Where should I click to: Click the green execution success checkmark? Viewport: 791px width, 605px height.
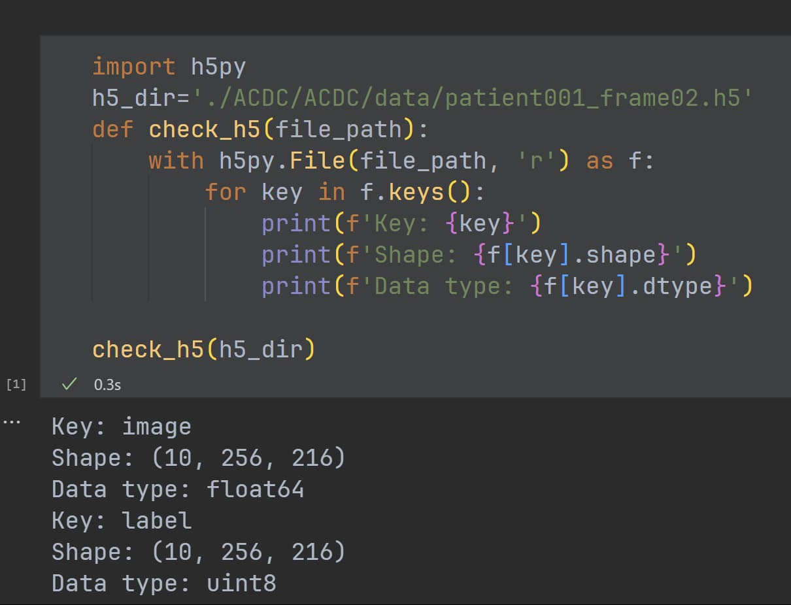click(x=67, y=384)
